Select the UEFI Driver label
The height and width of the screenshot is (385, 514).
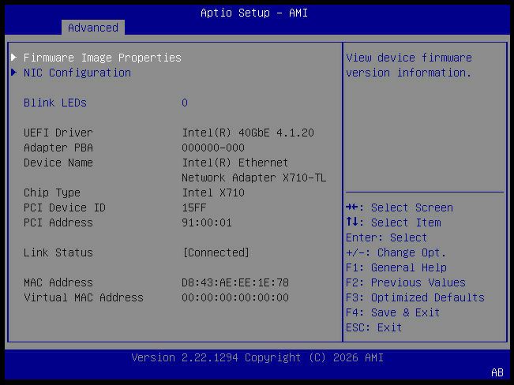(x=58, y=133)
